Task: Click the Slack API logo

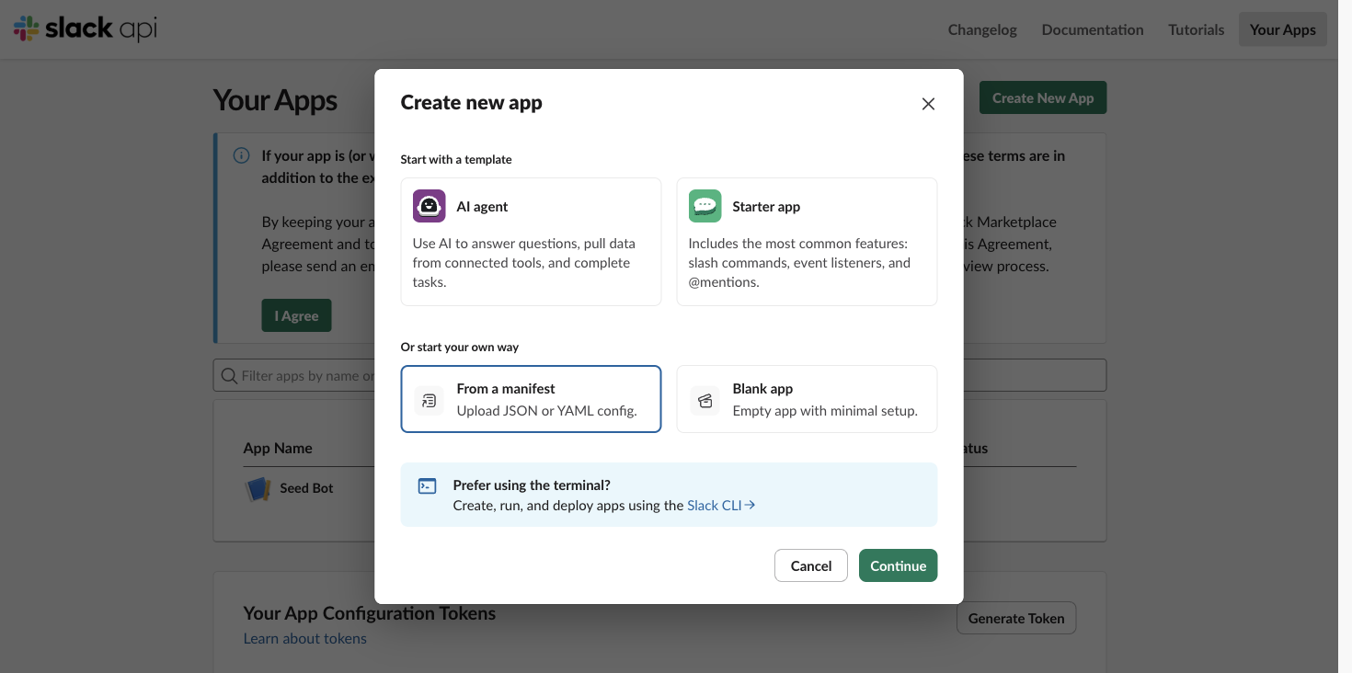Action: [x=86, y=29]
